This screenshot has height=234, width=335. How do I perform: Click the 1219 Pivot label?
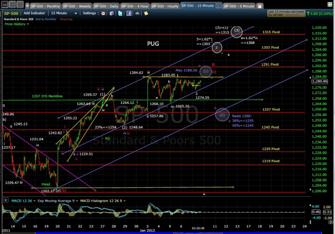[x=271, y=161]
